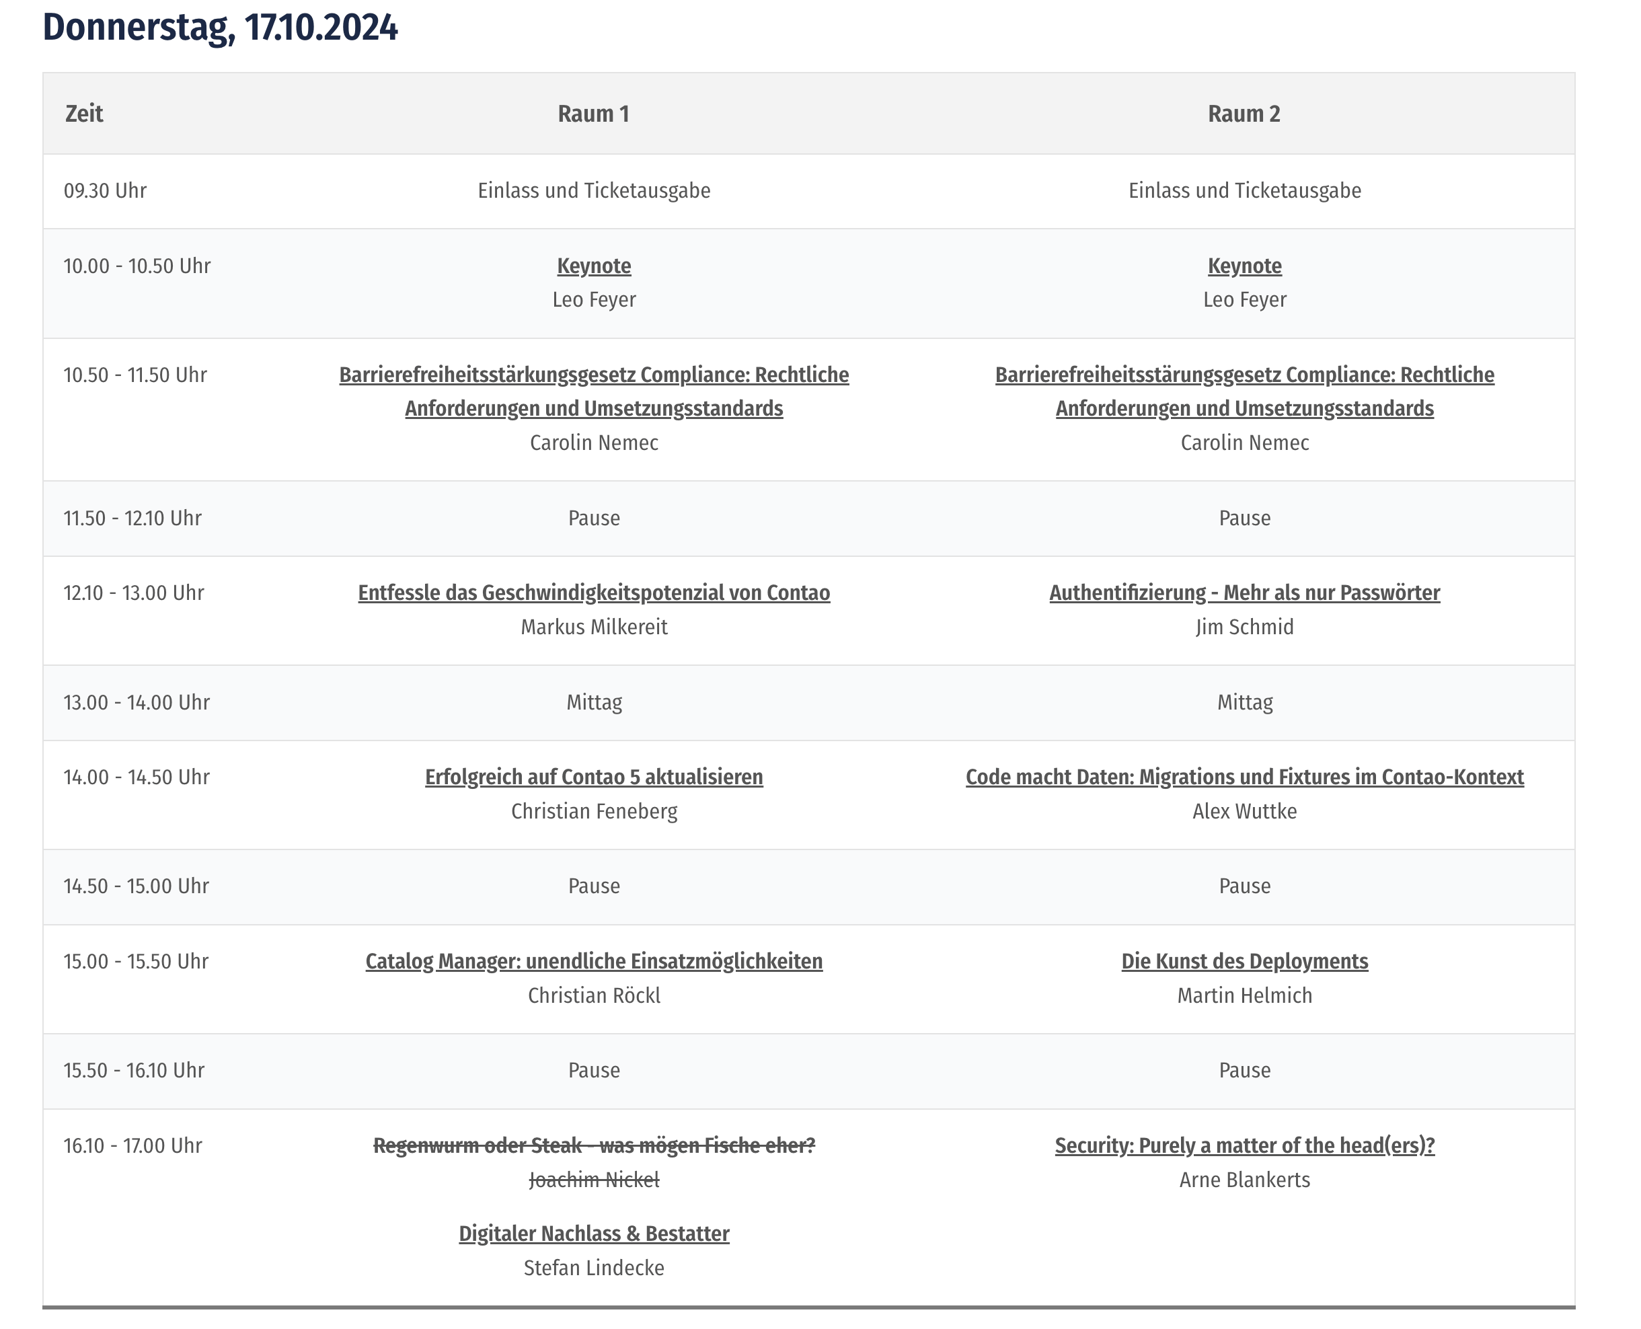Open Erfolgreich auf Contao 5 aktualisieren
This screenshot has height=1329, width=1641.
pos(594,777)
